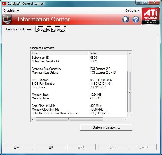The height and width of the screenshot is (155, 162).
Task: Click the horizontal scrollbar thumb
Action: click(x=69, y=119)
